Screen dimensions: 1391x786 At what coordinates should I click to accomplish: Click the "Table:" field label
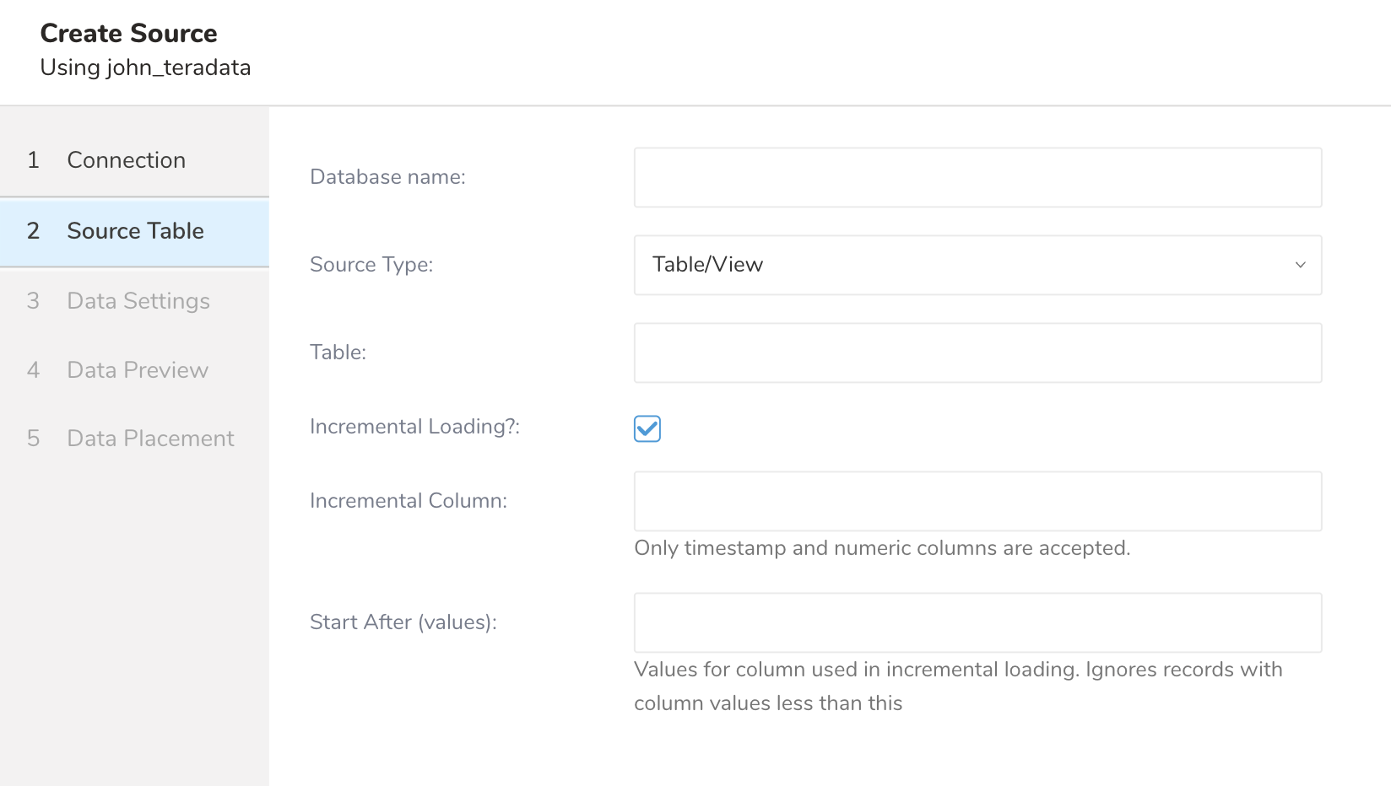338,353
